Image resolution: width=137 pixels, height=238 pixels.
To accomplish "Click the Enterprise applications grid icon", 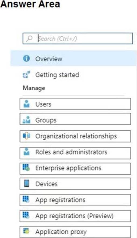I will pos(26,168).
